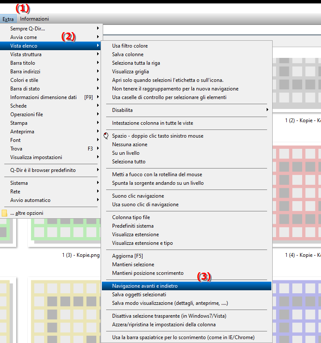Choose Colonna tipo file entry
Screen dimensions: 321x343
tap(187, 217)
